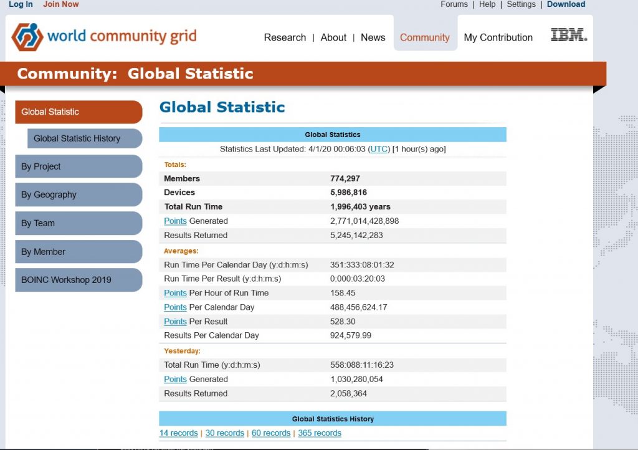Open the News menu
The width and height of the screenshot is (638, 450).
point(373,37)
